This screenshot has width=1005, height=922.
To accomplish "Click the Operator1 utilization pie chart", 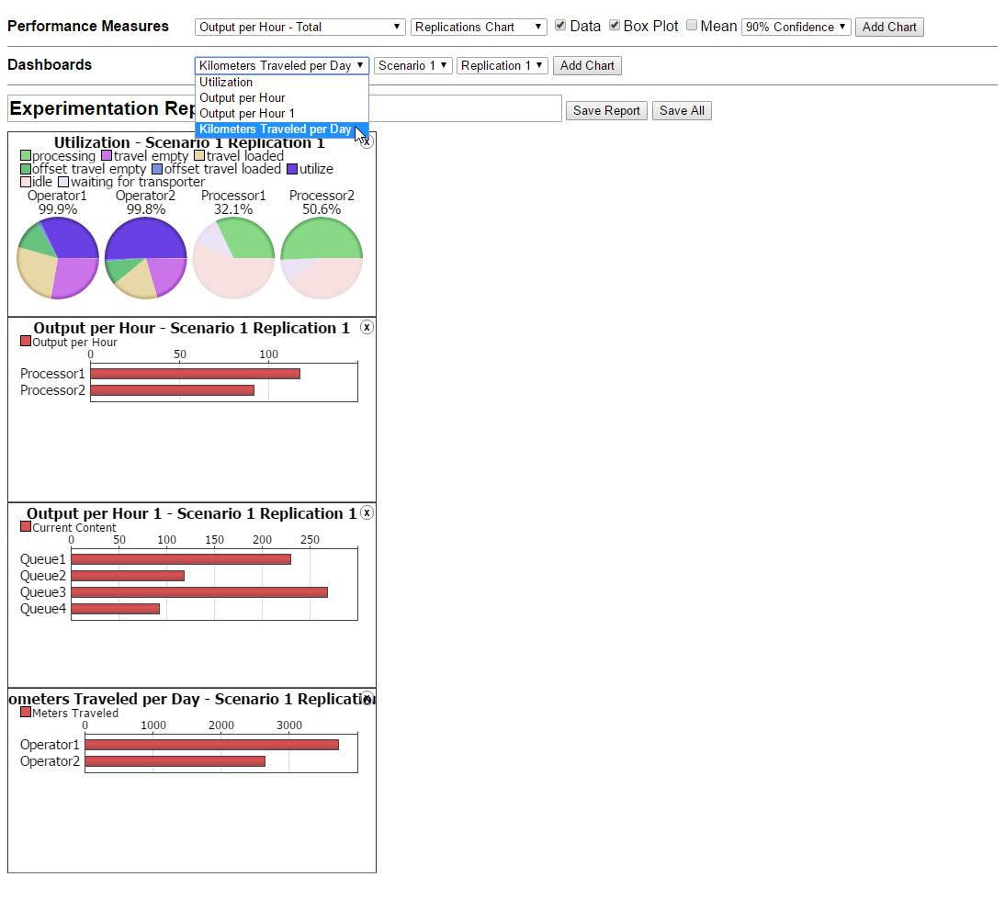I will [x=58, y=258].
